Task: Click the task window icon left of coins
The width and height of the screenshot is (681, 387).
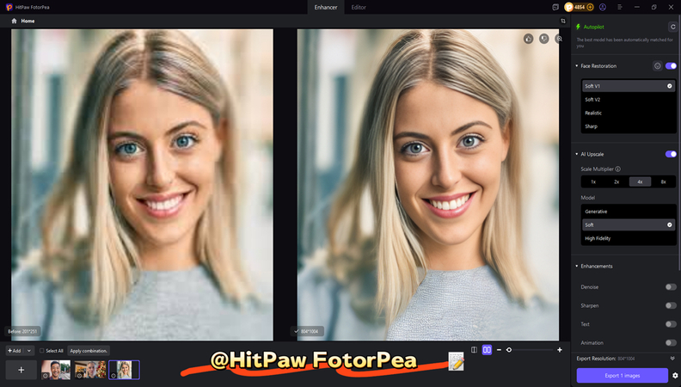Action: [x=555, y=8]
